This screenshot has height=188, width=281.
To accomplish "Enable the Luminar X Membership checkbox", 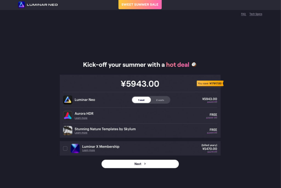I will coord(65,148).
